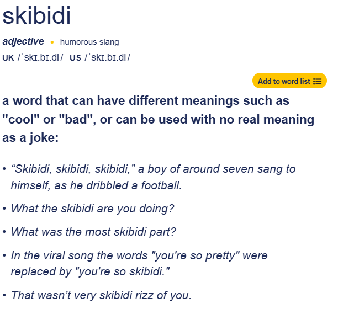The height and width of the screenshot is (309, 338).
Task: Click "What the skibidi are you doing?" example
Action: tap(92, 209)
